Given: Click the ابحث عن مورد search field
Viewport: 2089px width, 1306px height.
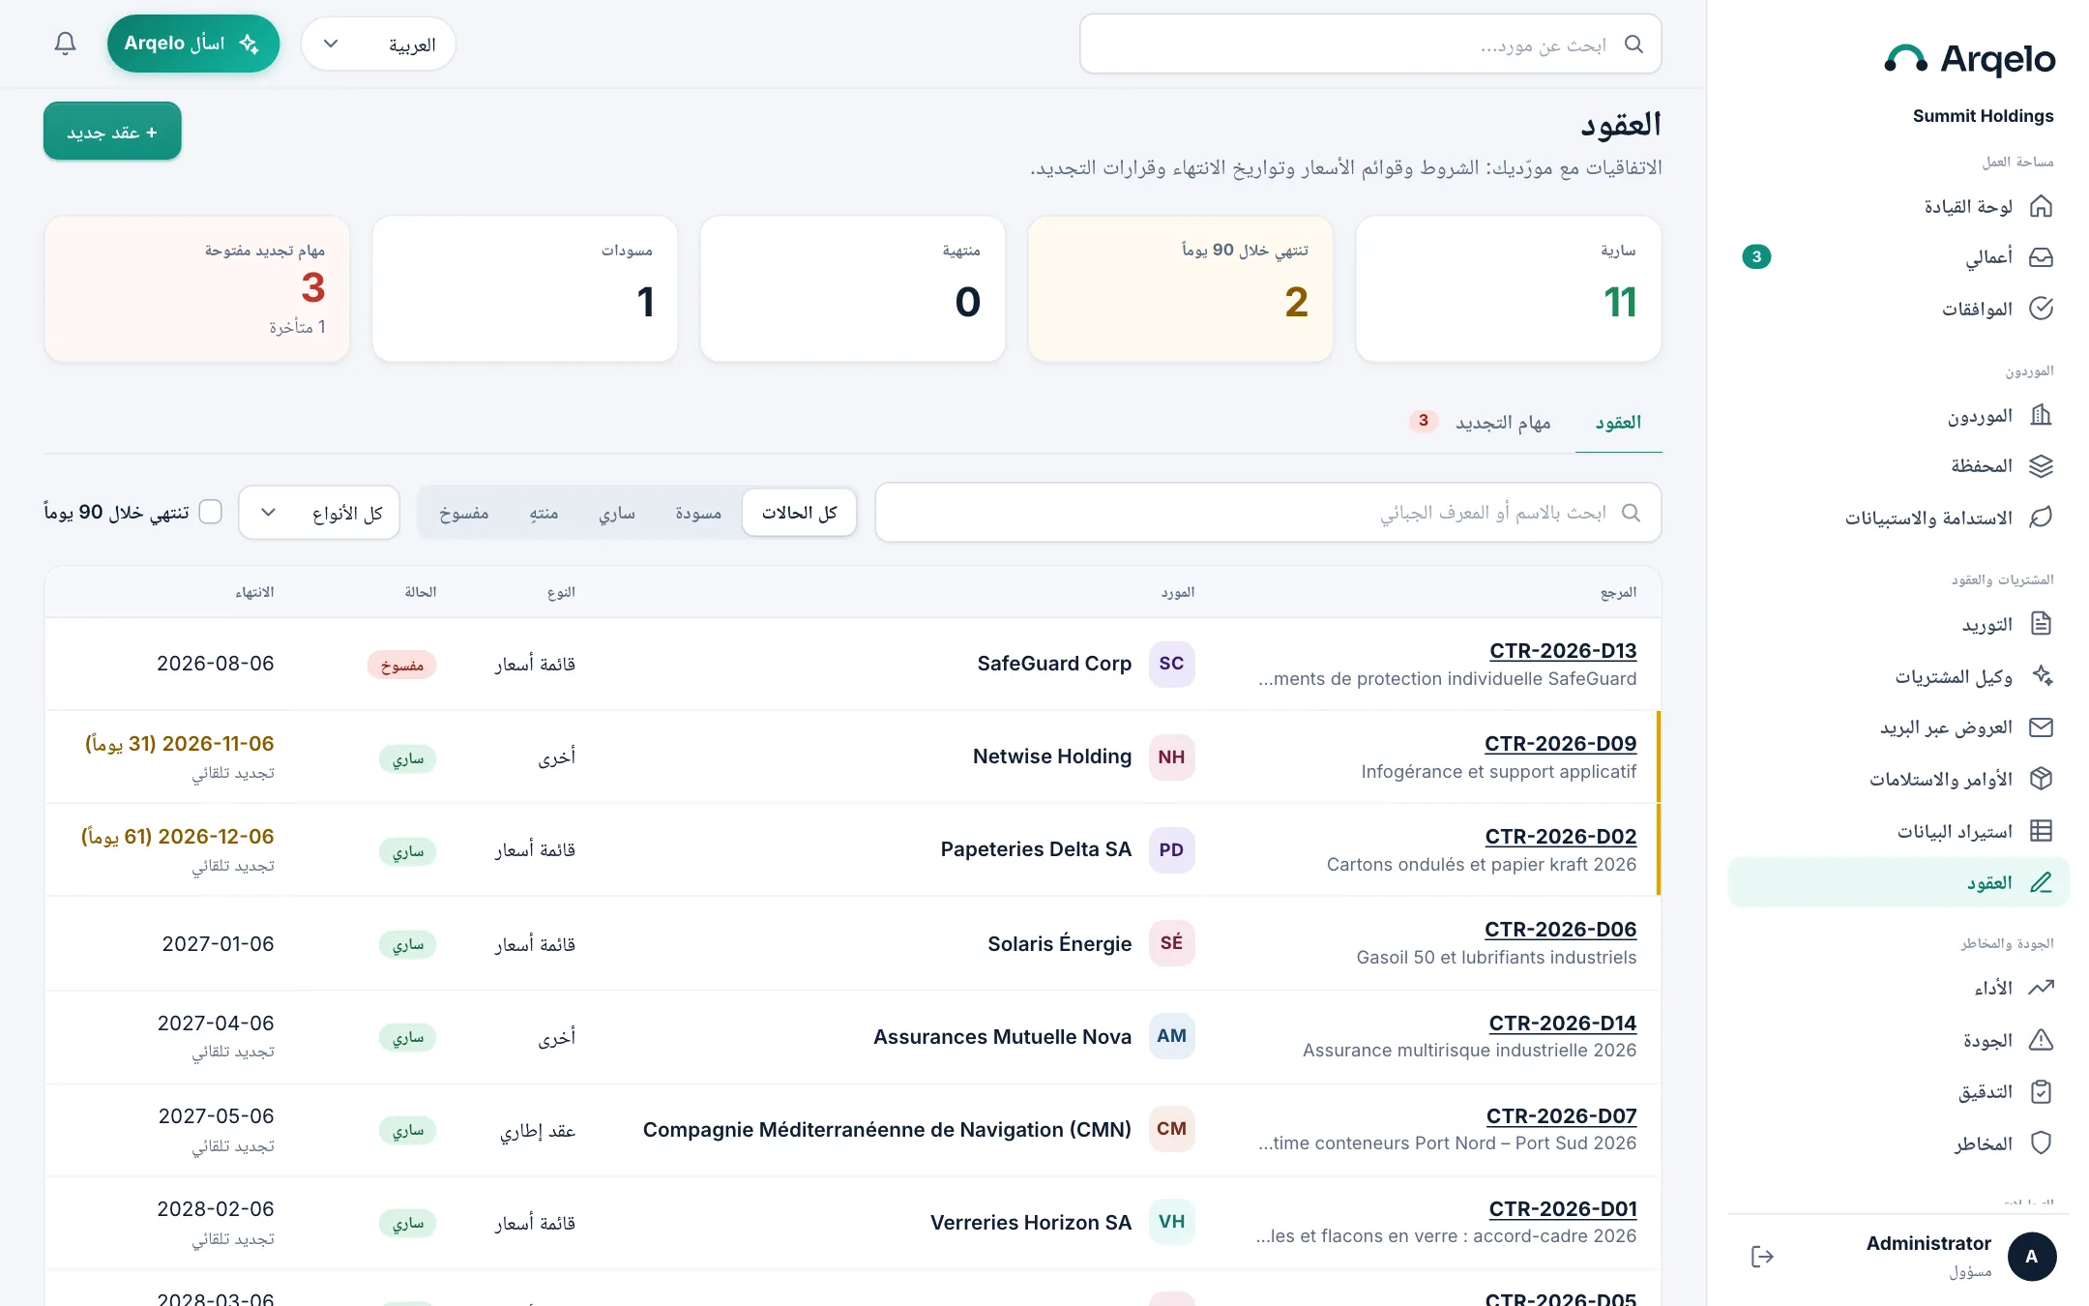Looking at the screenshot, I should 1370,44.
